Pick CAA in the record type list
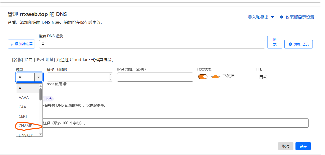Screen dimensions: 325x155 point(22,107)
